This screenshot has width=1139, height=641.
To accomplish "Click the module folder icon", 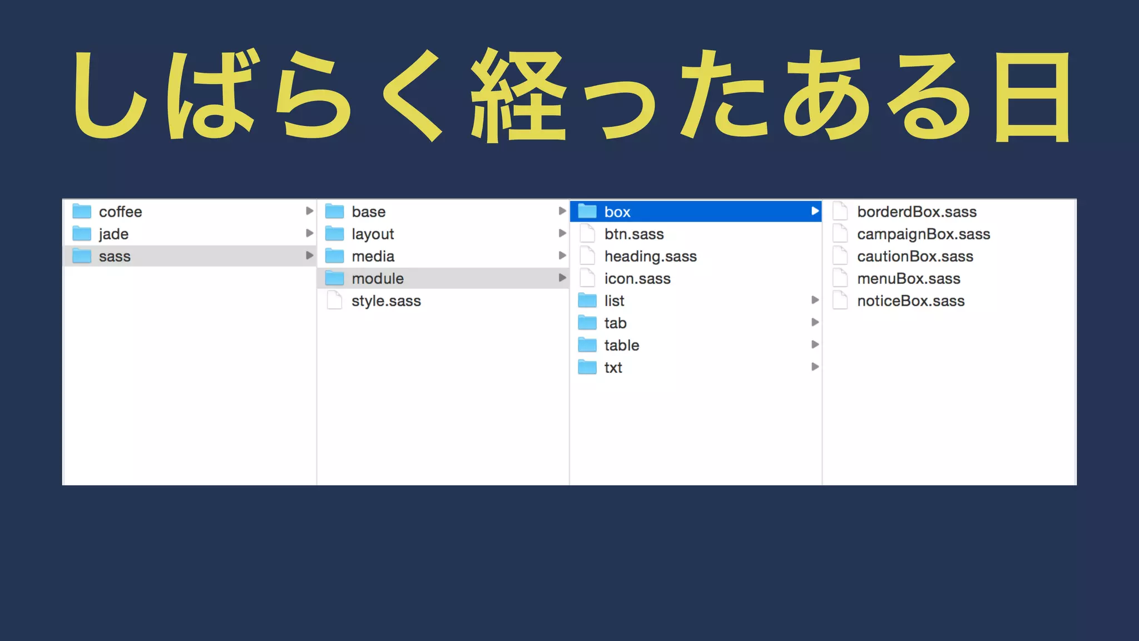I will tap(335, 278).
